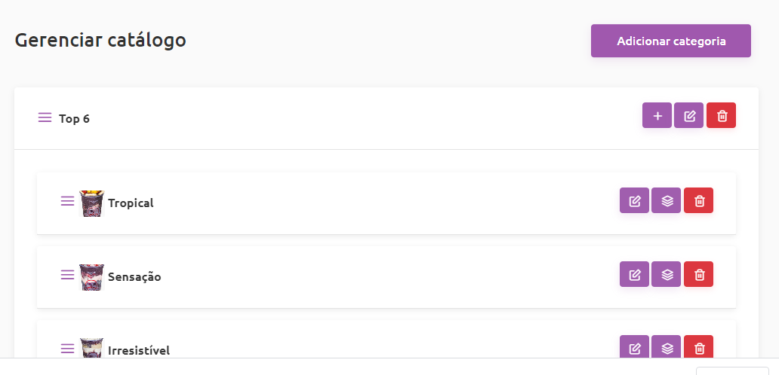Screen dimensions: 779x375
Task: Click the Adicionar categoria button
Action: 671,41
